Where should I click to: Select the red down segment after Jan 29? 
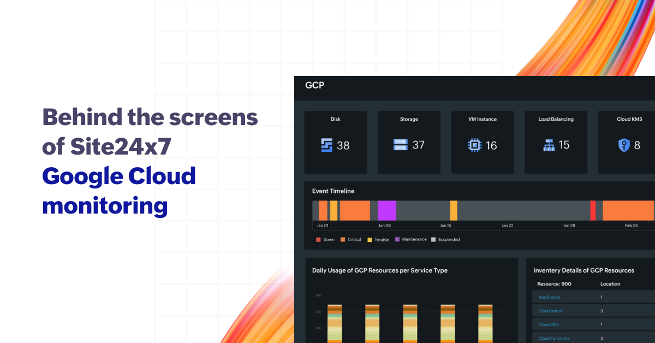click(x=593, y=210)
